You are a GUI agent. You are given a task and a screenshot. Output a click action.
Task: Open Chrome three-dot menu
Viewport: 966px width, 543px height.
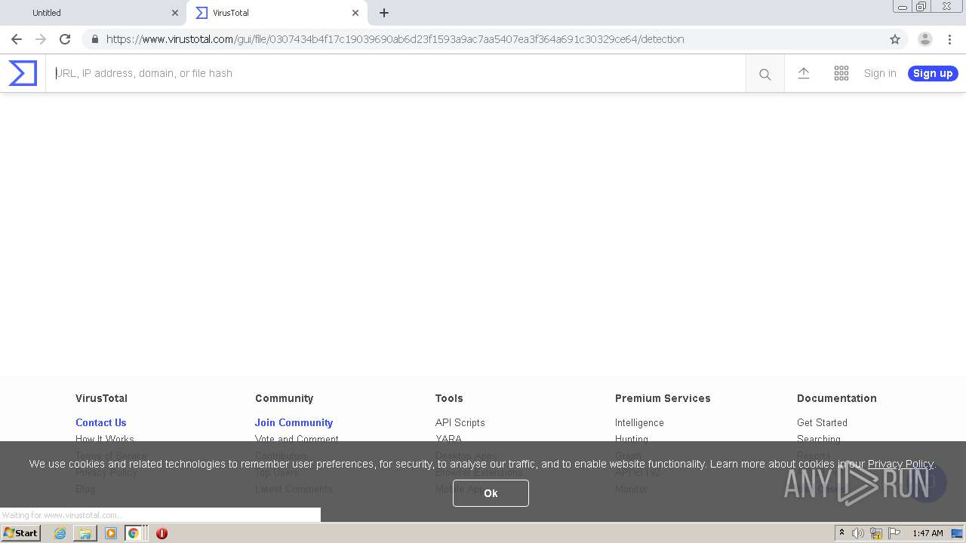[950, 39]
